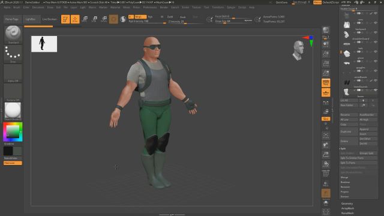Open the Help menu

coord(251,7)
